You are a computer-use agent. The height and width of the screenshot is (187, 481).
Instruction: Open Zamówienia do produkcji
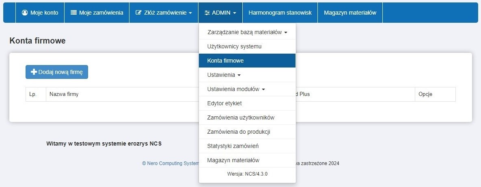coord(239,132)
